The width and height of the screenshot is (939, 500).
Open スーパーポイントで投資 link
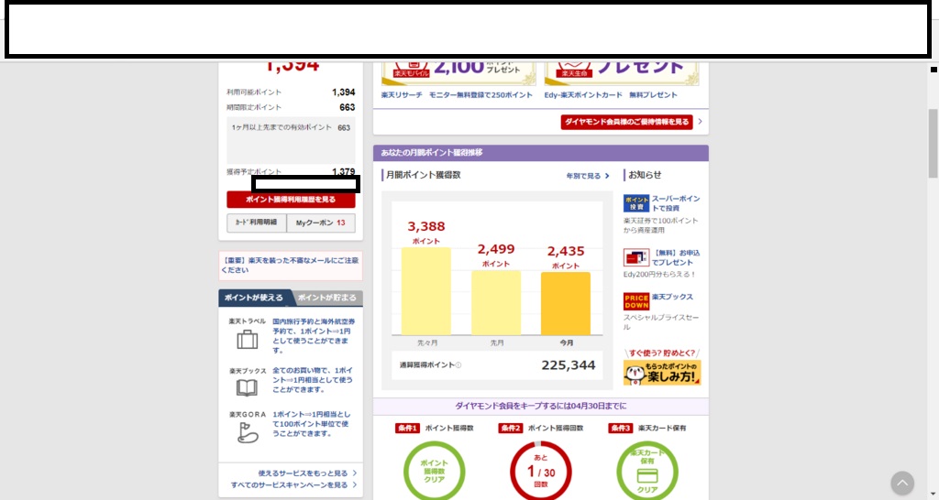(x=676, y=203)
